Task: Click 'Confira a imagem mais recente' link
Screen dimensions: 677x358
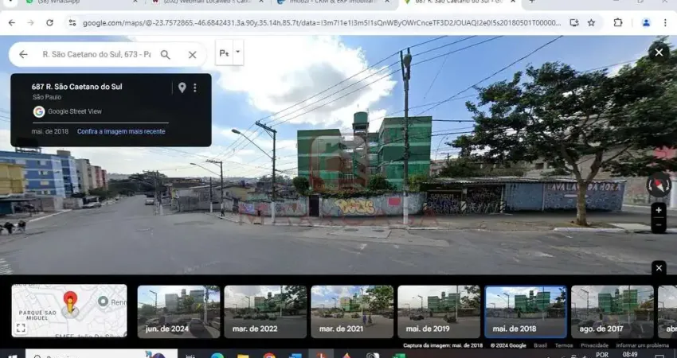Action: tap(121, 131)
